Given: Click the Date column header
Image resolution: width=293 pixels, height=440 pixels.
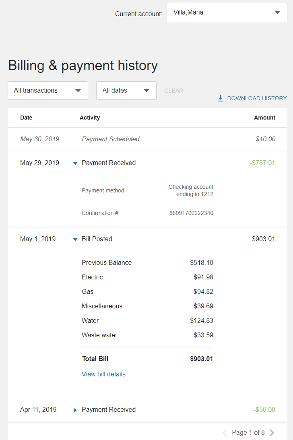Looking at the screenshot, I should click(26, 118).
